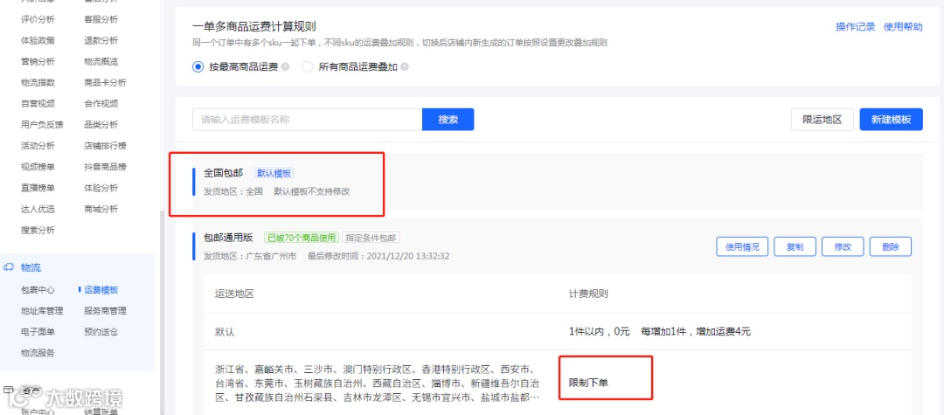The width and height of the screenshot is (944, 415).
Task: Open 自营视频 in sidebar
Action: [x=38, y=103]
